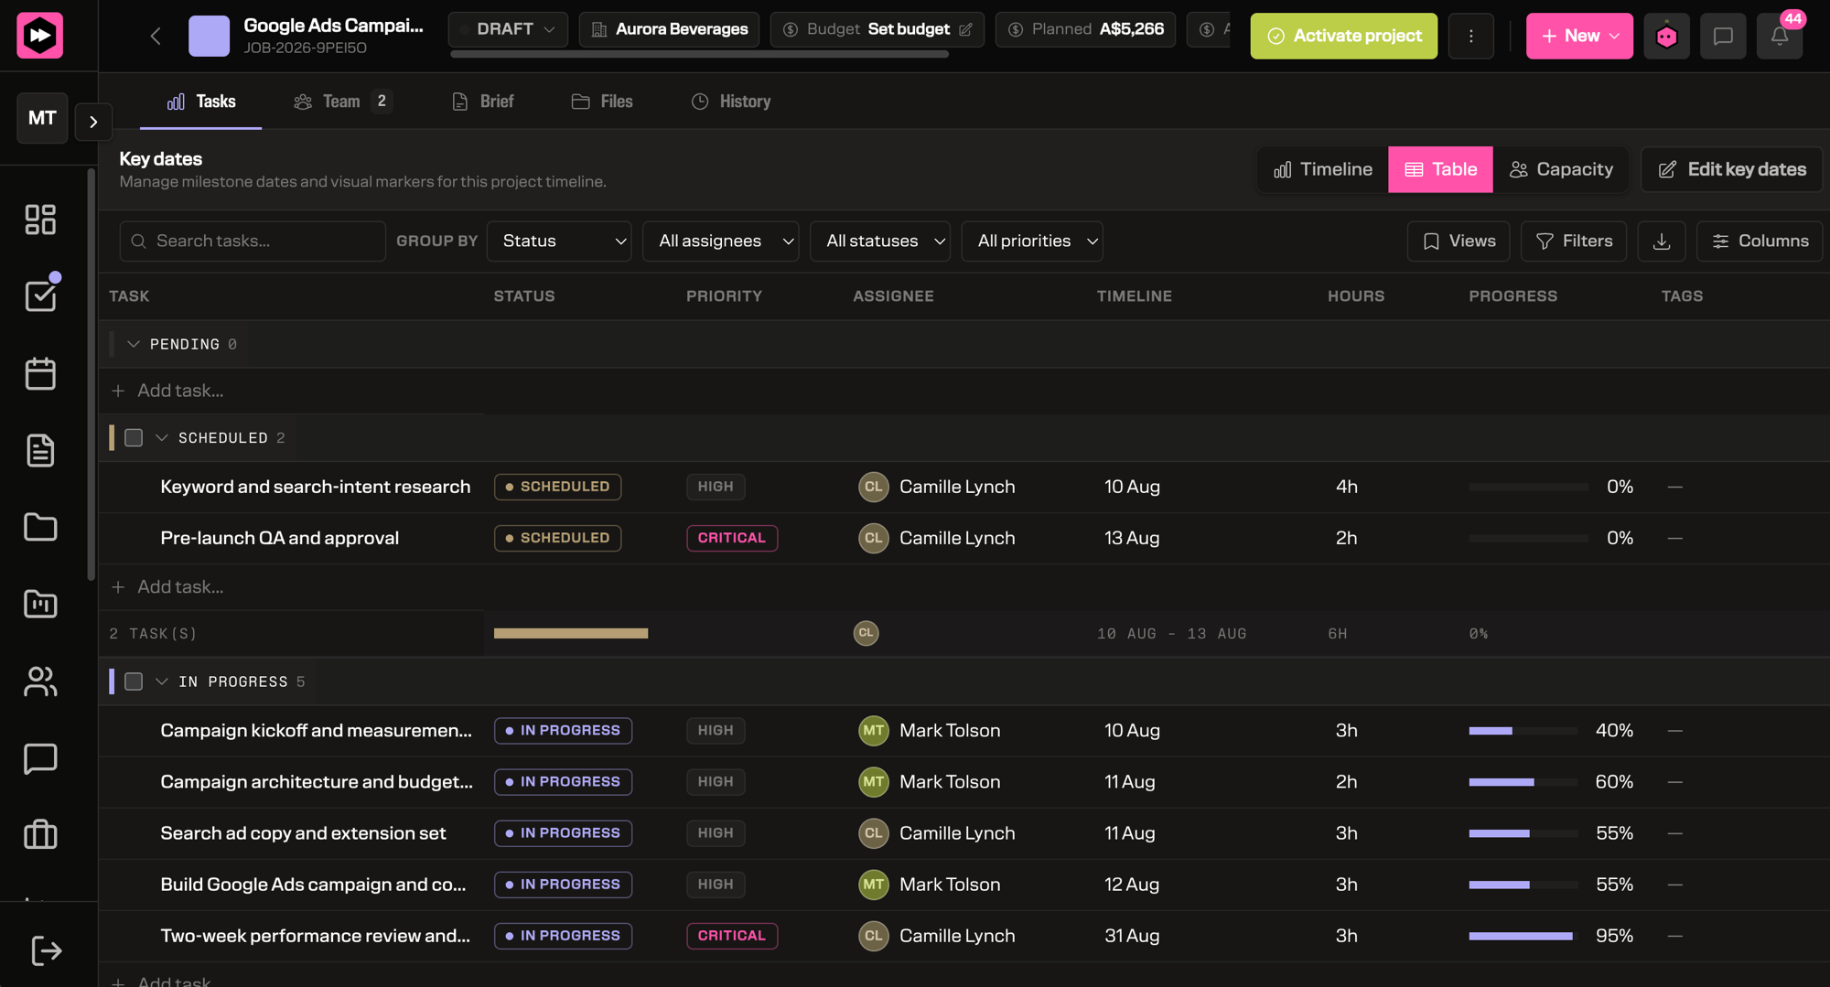The image size is (1830, 987).
Task: Open the three-dot more options menu
Action: tap(1471, 36)
